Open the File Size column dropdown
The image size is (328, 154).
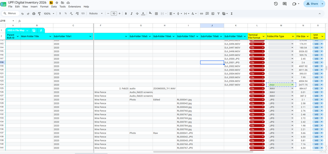[x=307, y=36]
